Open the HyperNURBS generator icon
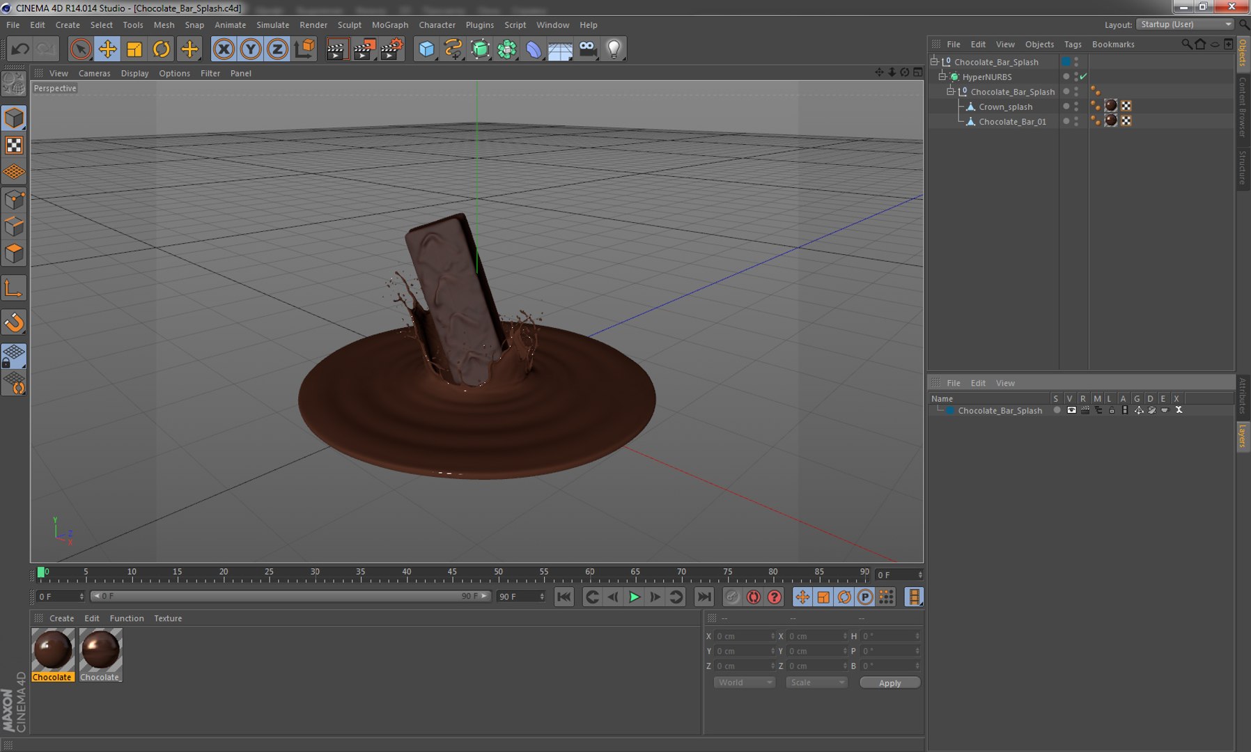Screen dimensions: 1251x752 [x=480, y=49]
